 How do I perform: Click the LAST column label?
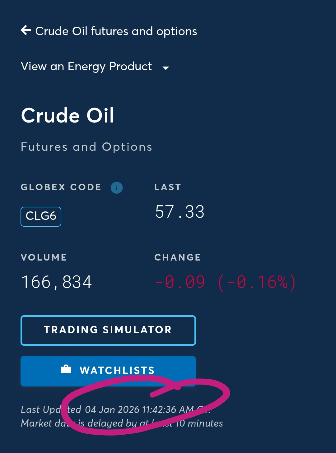tap(168, 187)
